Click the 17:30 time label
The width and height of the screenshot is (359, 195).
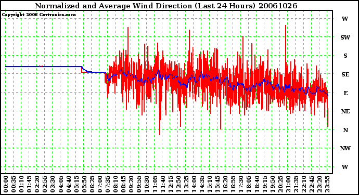coord(240,185)
